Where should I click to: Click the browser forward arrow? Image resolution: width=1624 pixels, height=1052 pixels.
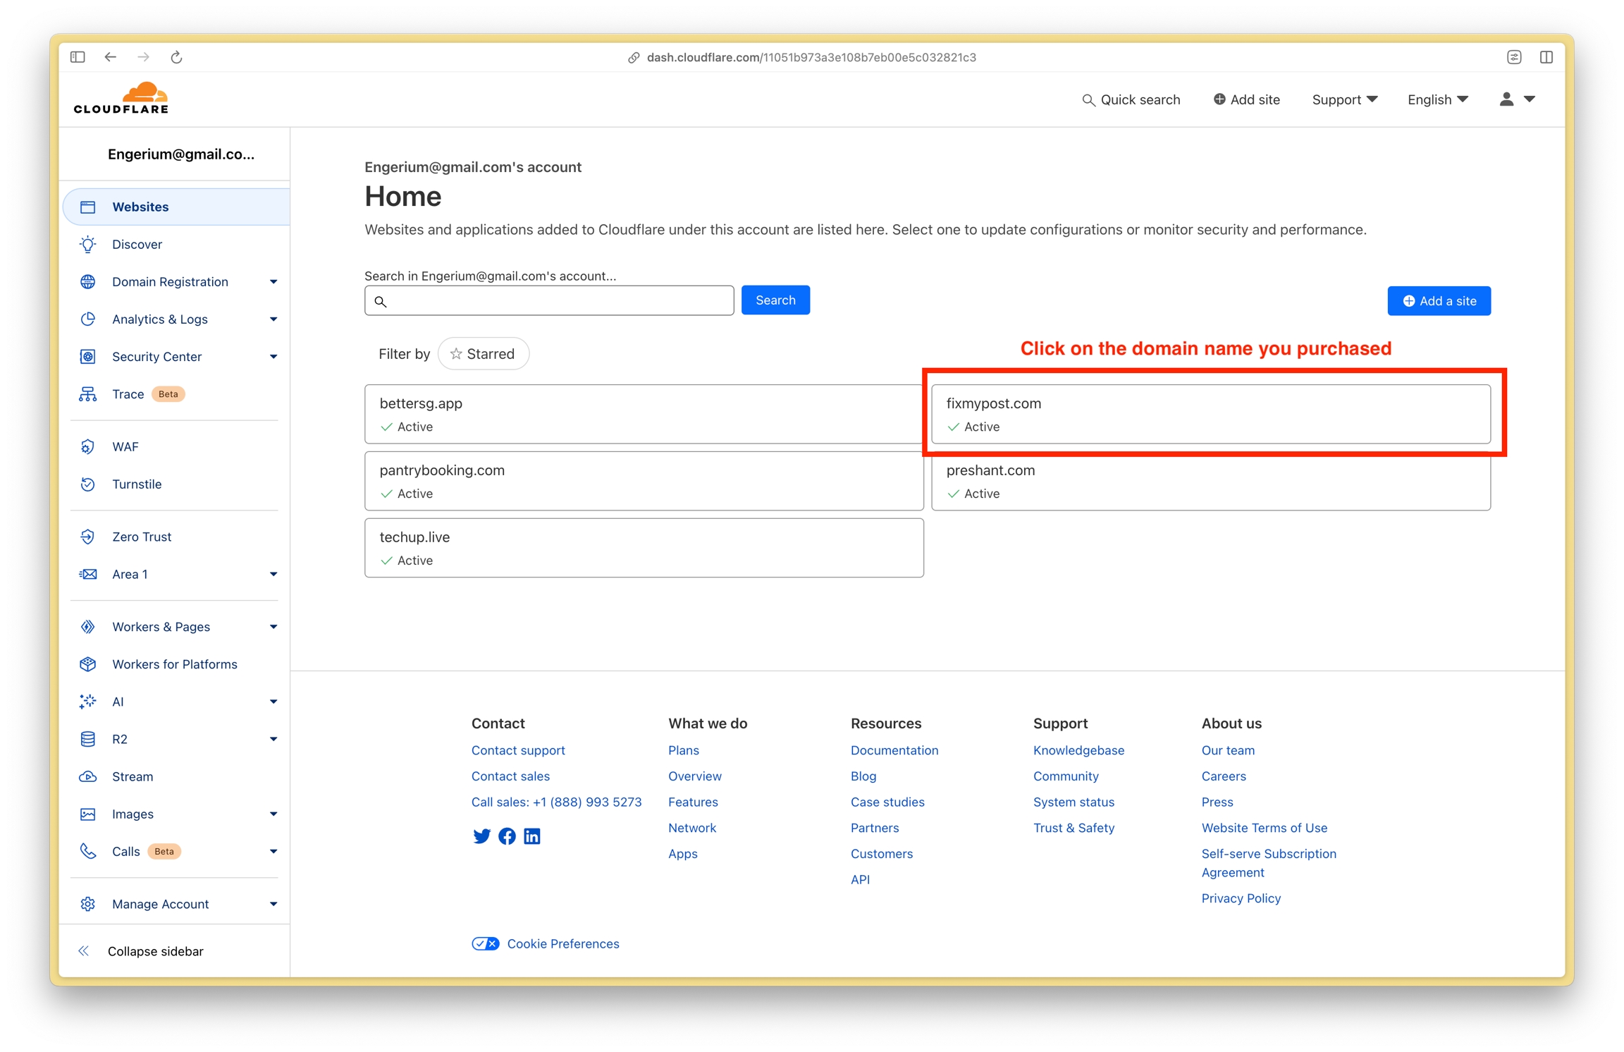(143, 57)
